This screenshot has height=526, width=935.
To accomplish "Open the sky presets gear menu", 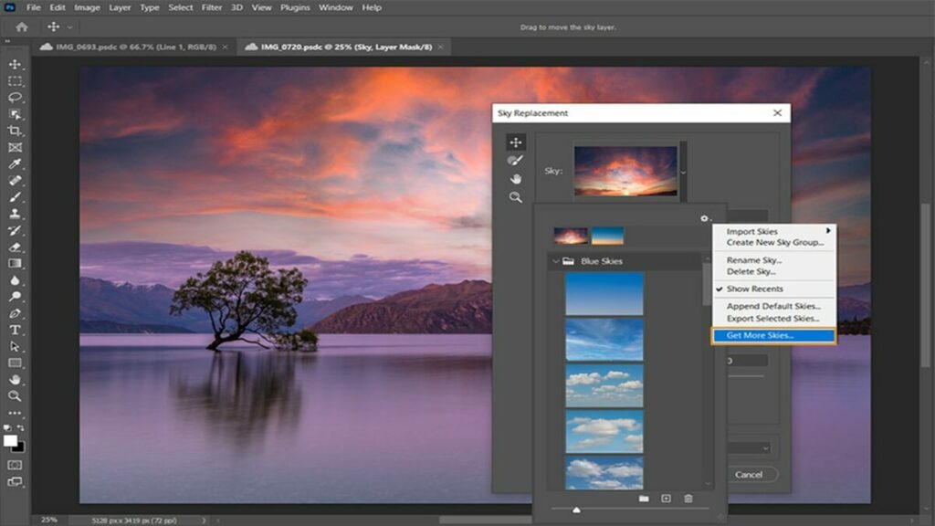I will tap(703, 218).
